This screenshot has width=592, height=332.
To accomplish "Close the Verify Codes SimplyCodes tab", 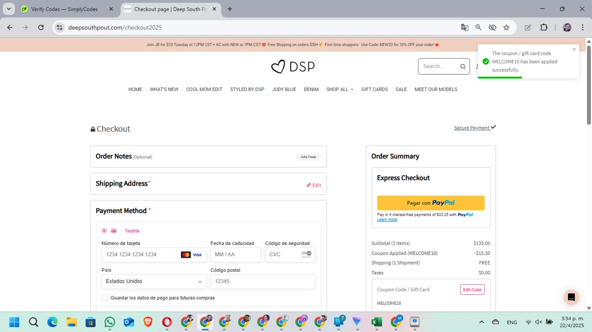I will pyautogui.click(x=111, y=9).
